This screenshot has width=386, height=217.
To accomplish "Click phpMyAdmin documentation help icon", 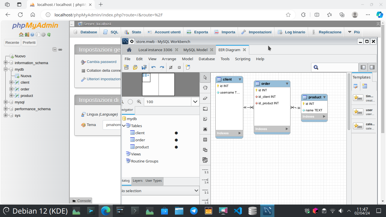I will (32, 34).
